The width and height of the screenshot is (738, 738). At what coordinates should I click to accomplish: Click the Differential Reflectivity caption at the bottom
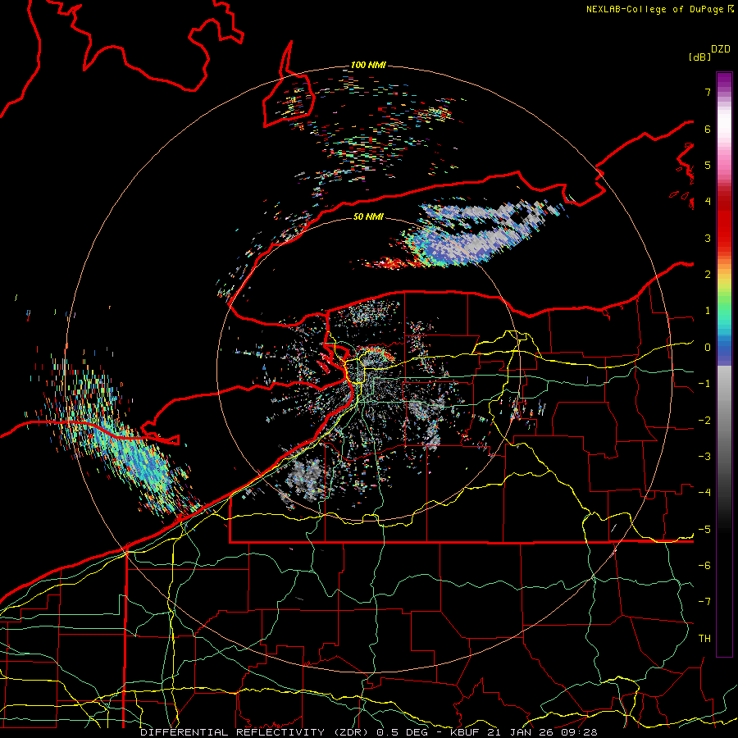368,732
